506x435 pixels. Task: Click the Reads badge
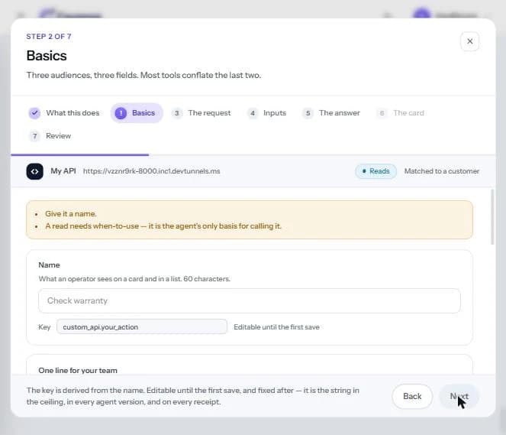tap(375, 171)
